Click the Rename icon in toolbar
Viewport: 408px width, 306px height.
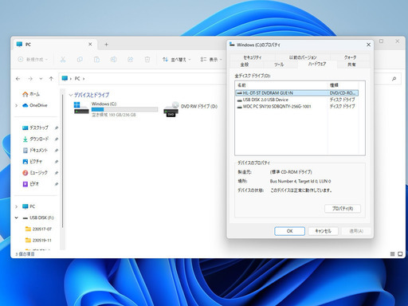(113, 60)
